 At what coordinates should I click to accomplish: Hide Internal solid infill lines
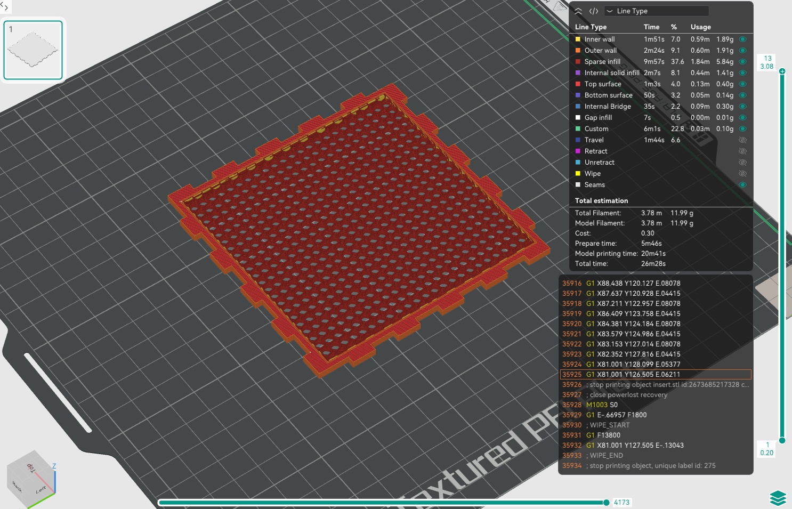click(x=742, y=73)
